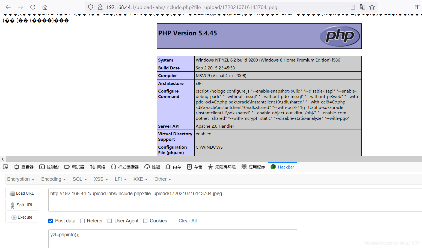The width and height of the screenshot is (422, 248).
Task: Enable the User Agent checkbox
Action: (x=110, y=221)
